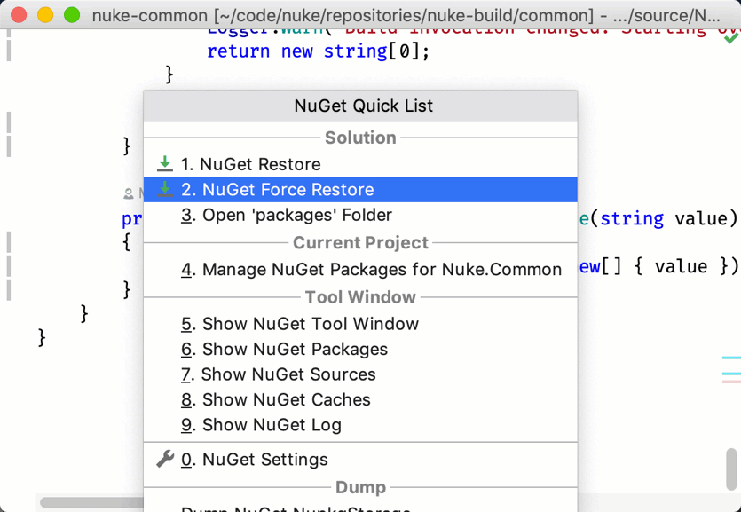The height and width of the screenshot is (512, 741).
Task: Click the download icon beside NuGet Force Restore
Action: pos(165,190)
